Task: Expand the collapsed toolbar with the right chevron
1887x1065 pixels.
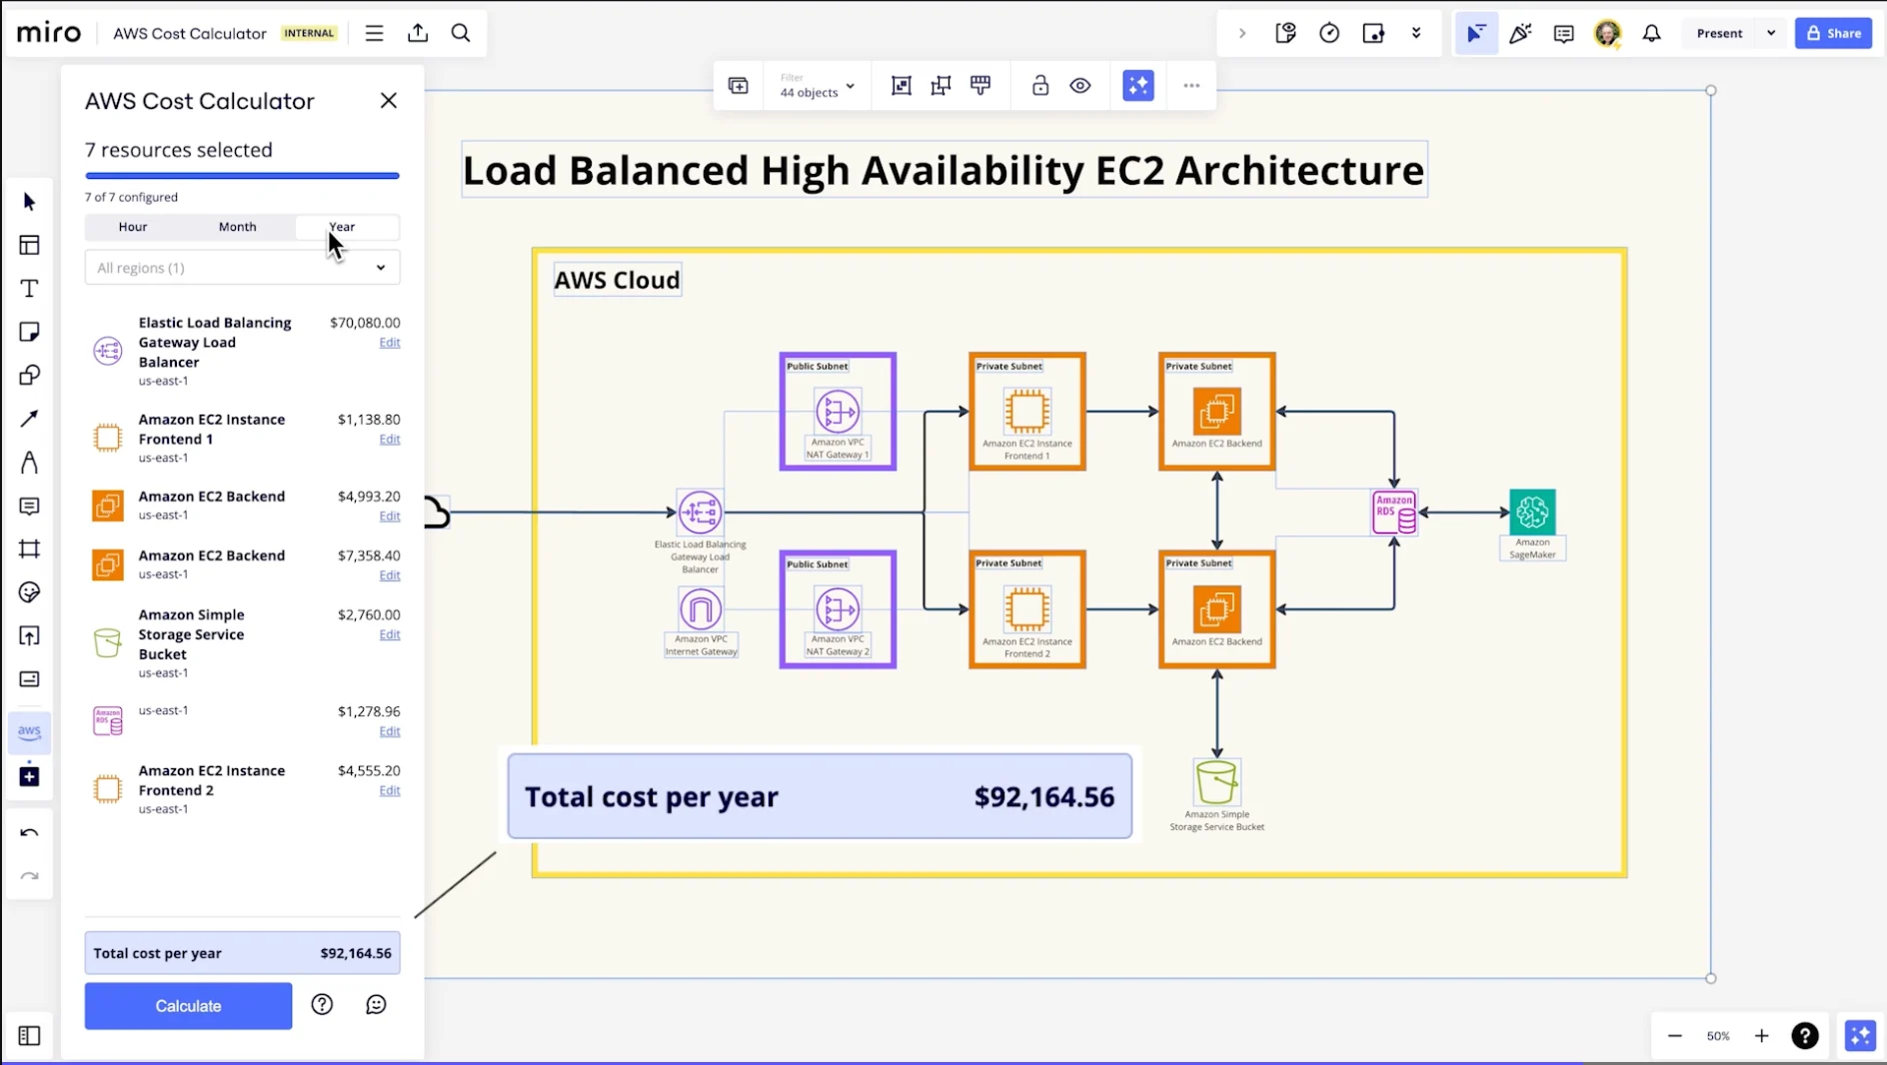Action: [1242, 33]
